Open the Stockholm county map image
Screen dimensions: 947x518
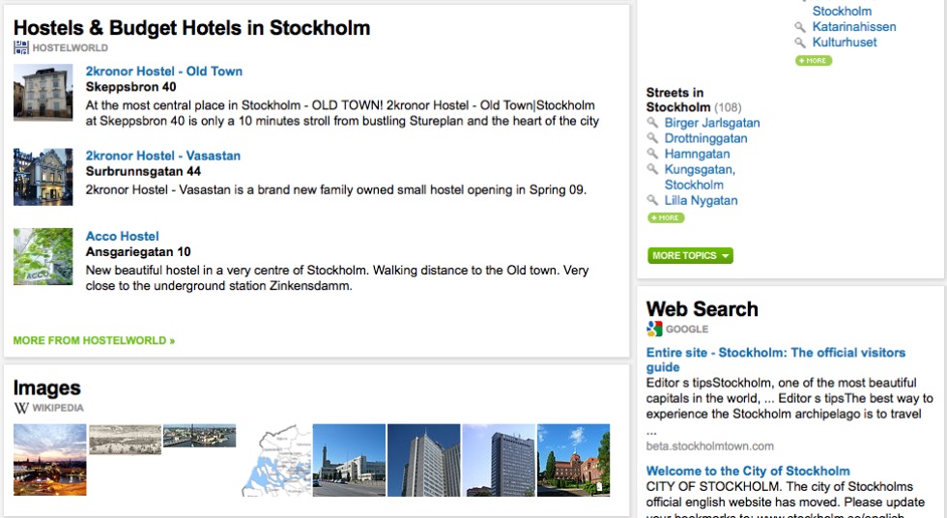[x=275, y=460]
